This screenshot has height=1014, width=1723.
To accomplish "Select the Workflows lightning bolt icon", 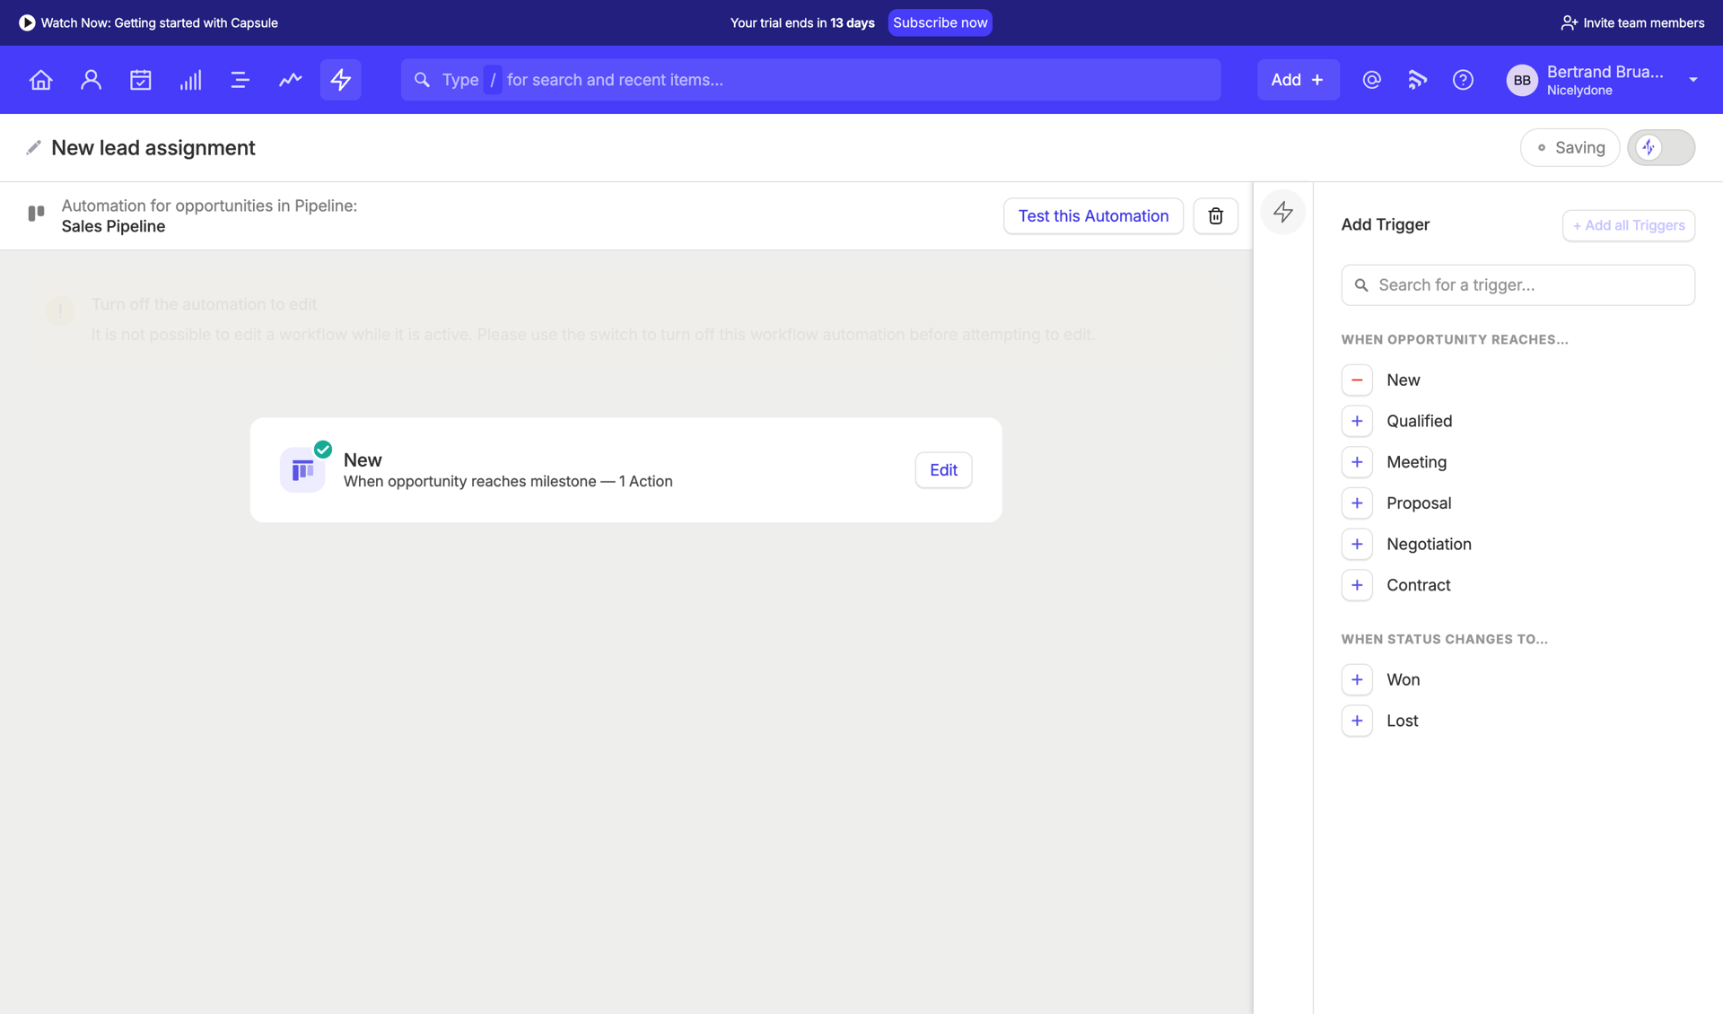I will [340, 79].
